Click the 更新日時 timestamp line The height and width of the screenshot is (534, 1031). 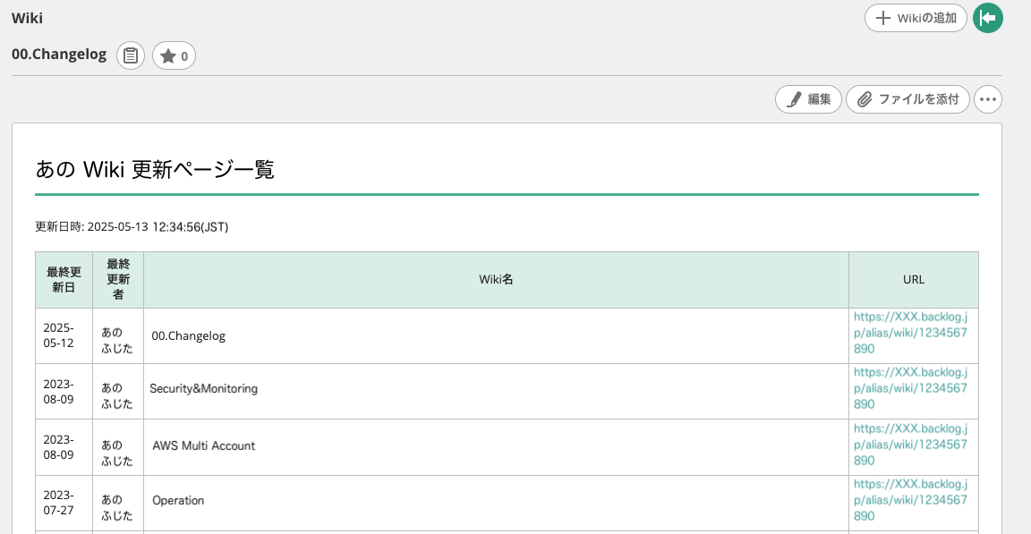[x=132, y=227]
